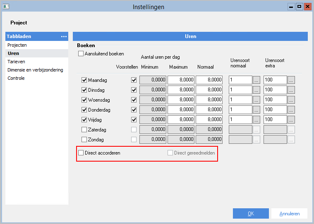Edit Urensoort extra value for Donderdag

coord(275,110)
